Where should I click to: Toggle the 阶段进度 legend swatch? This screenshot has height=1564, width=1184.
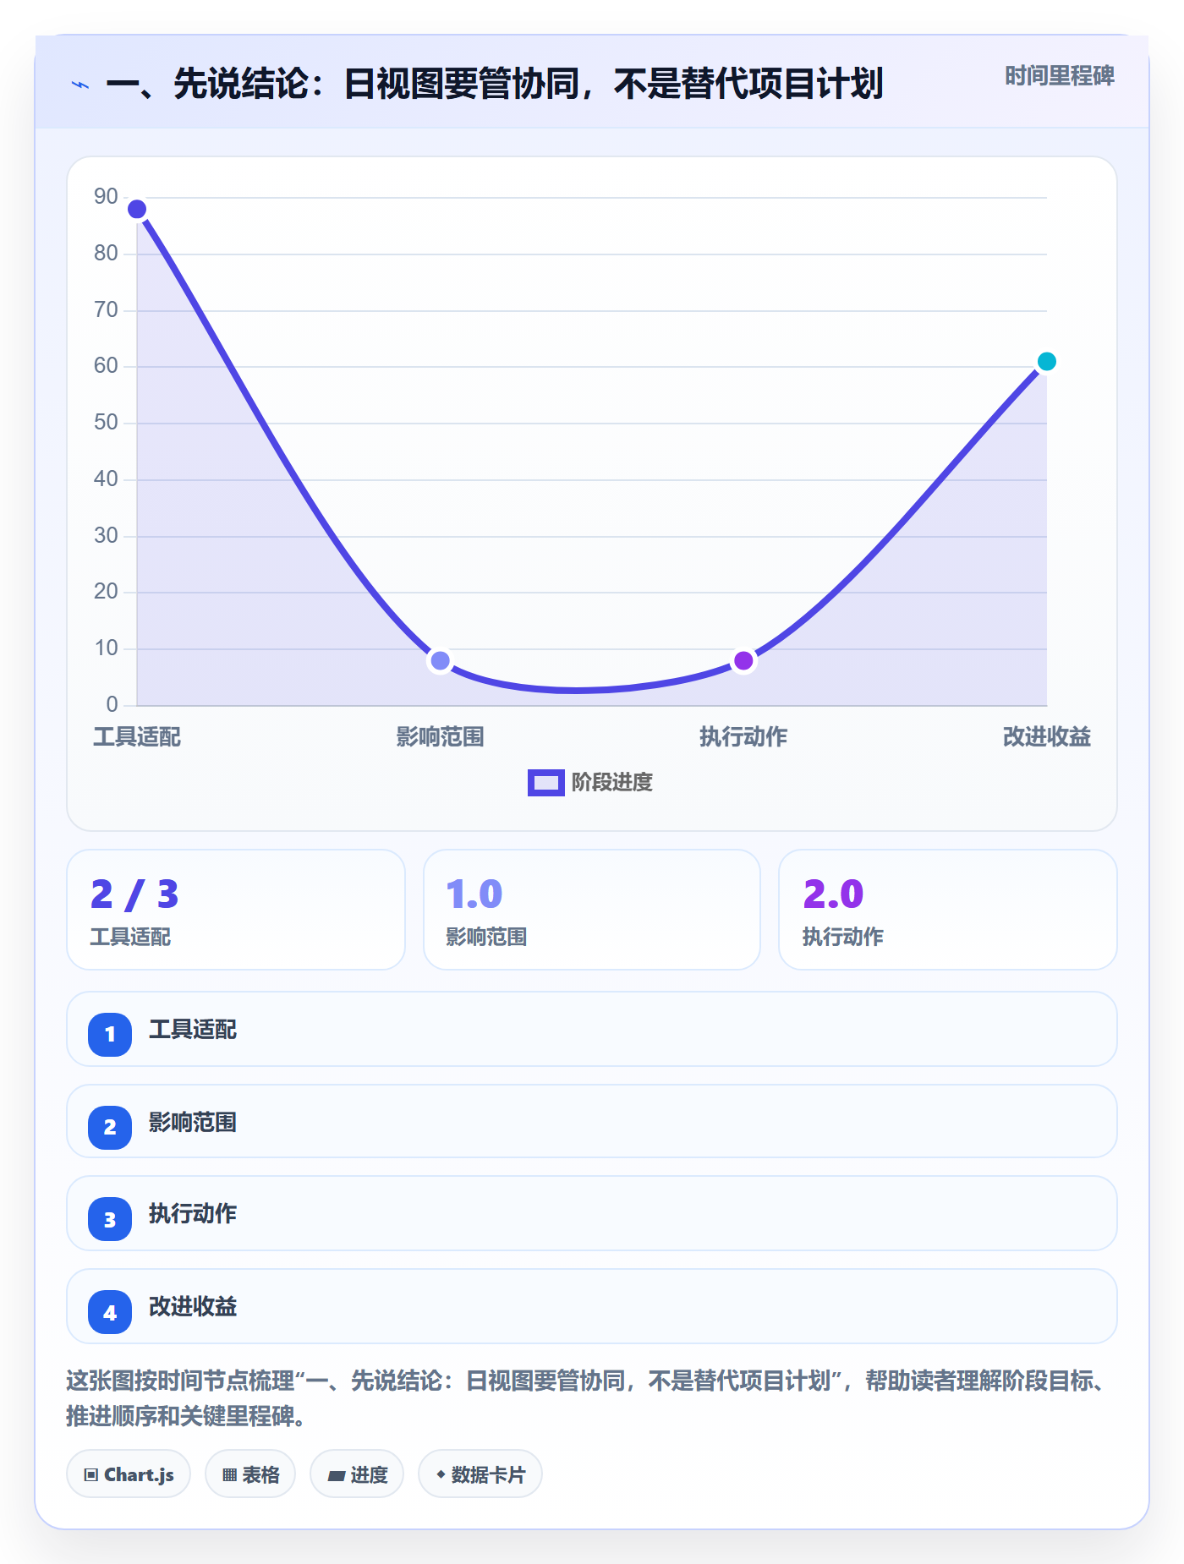[545, 783]
